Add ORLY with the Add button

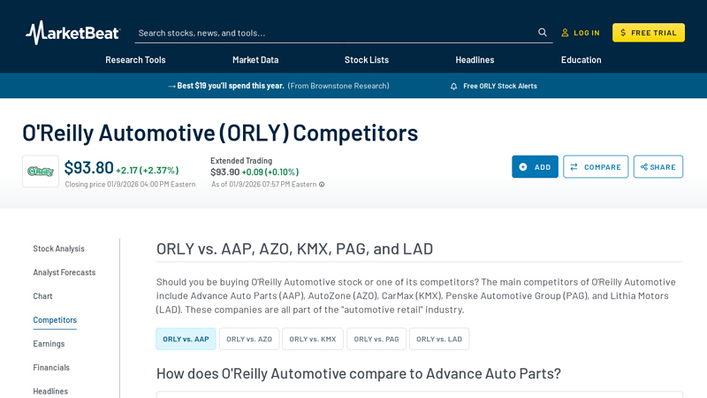coord(535,167)
